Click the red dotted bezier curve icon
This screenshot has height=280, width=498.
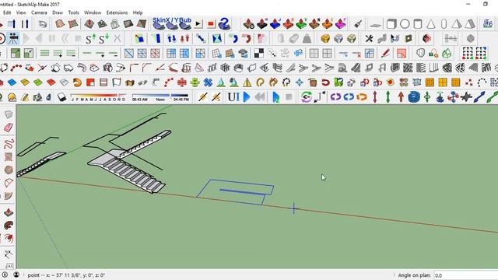tap(16, 68)
